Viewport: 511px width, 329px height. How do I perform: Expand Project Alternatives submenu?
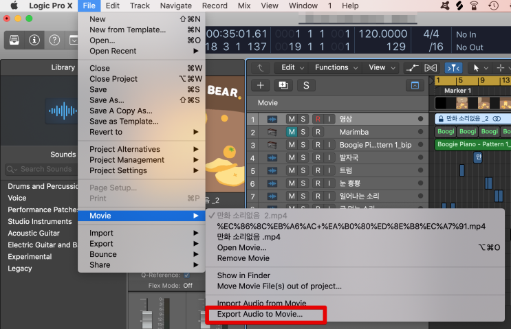point(142,149)
